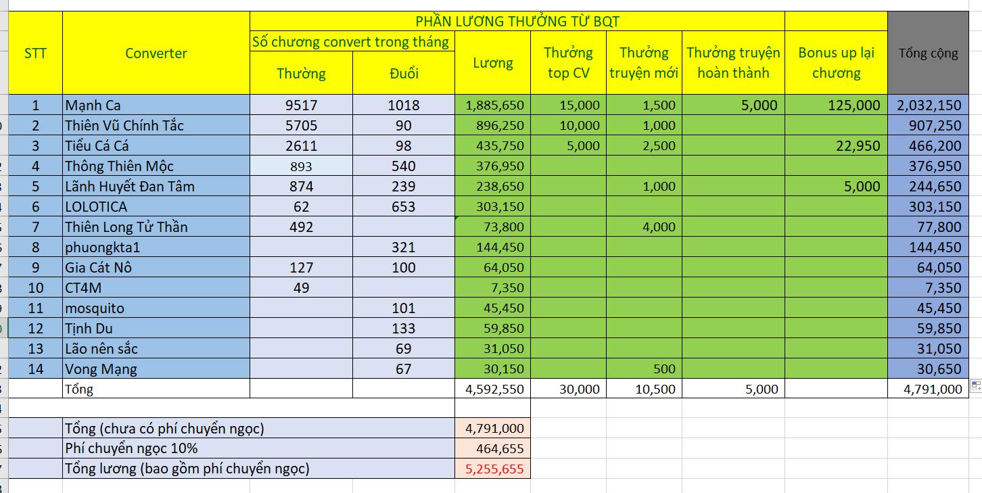Click the 125,000 bonus cell
The image size is (982, 493).
(836, 105)
